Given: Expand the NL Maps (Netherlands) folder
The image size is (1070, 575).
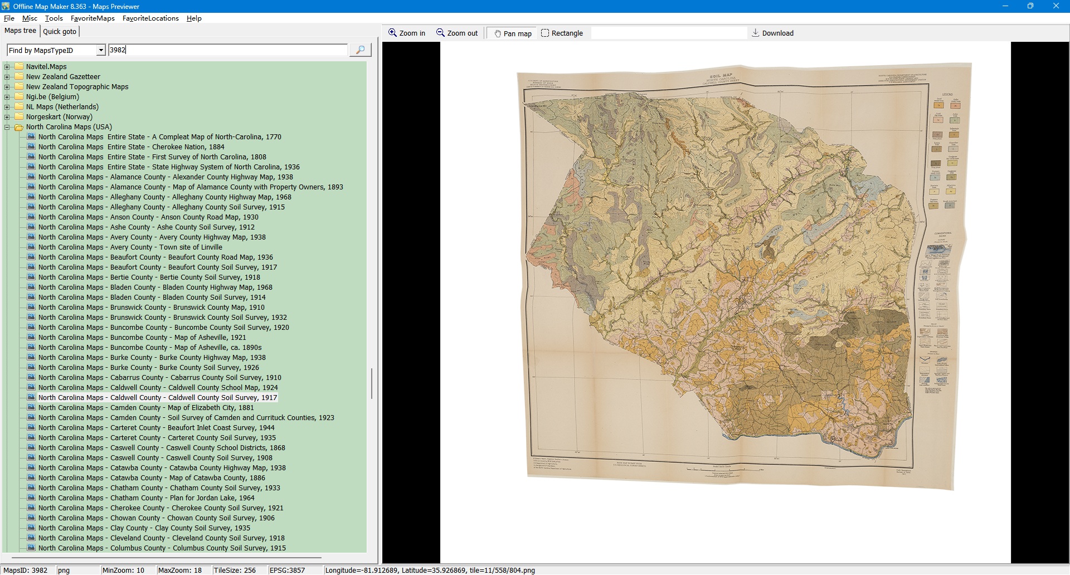Looking at the screenshot, I should 7,107.
